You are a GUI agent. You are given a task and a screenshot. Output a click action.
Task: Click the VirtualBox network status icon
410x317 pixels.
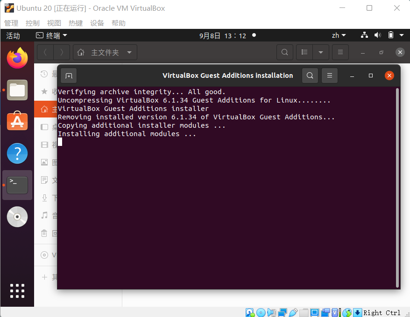point(283,312)
